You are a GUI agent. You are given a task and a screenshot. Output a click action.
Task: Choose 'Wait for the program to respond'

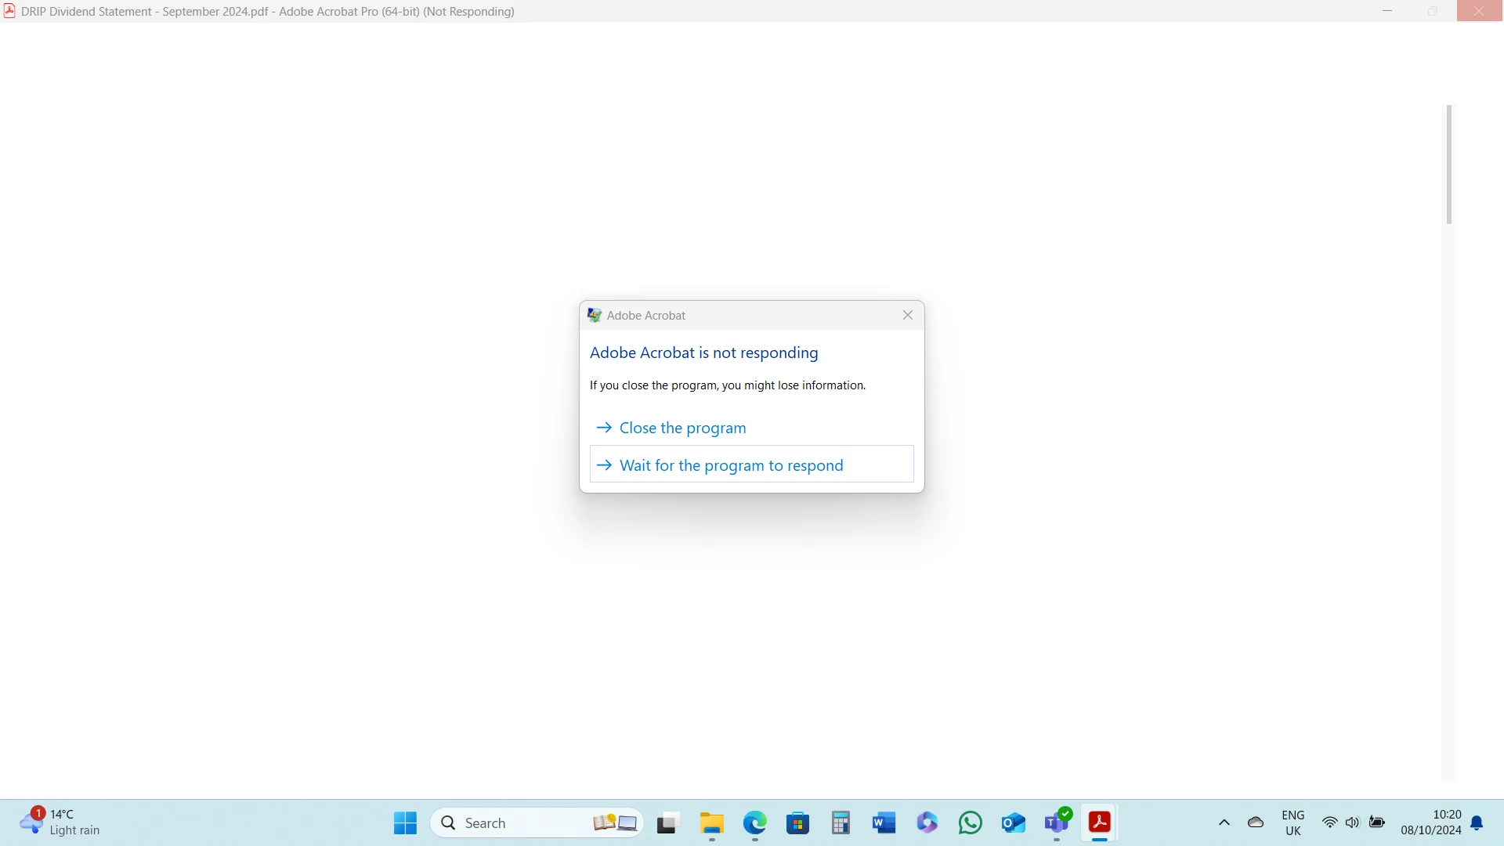tap(731, 465)
